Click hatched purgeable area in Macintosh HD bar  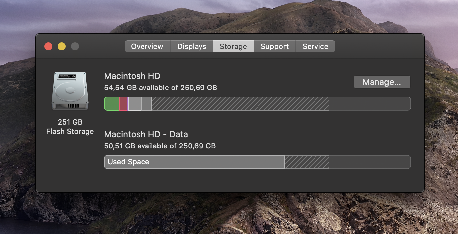click(240, 104)
